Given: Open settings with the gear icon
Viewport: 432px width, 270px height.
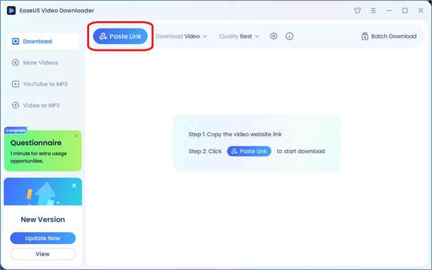Looking at the screenshot, I should pyautogui.click(x=274, y=36).
